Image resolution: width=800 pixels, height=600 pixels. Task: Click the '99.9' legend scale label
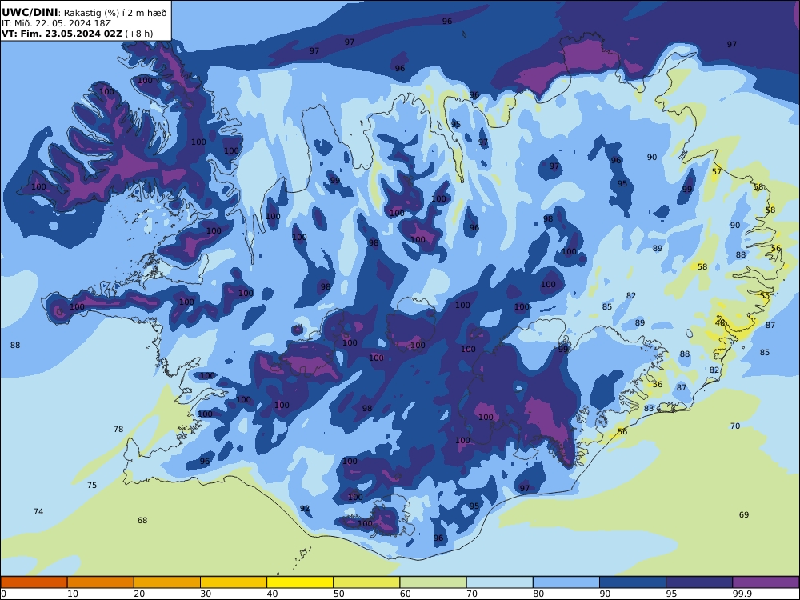tap(742, 594)
